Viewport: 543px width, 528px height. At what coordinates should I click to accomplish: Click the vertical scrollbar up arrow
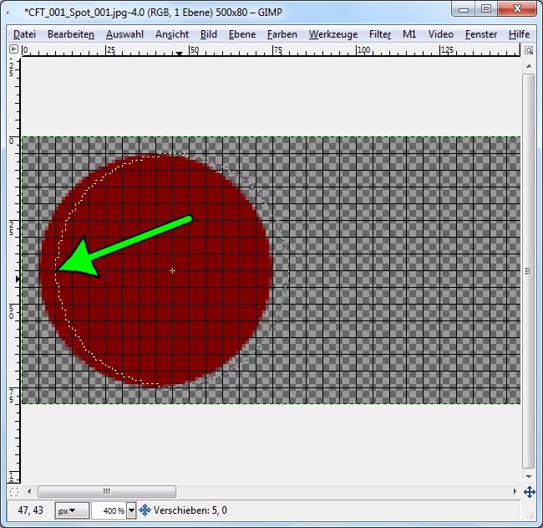529,66
